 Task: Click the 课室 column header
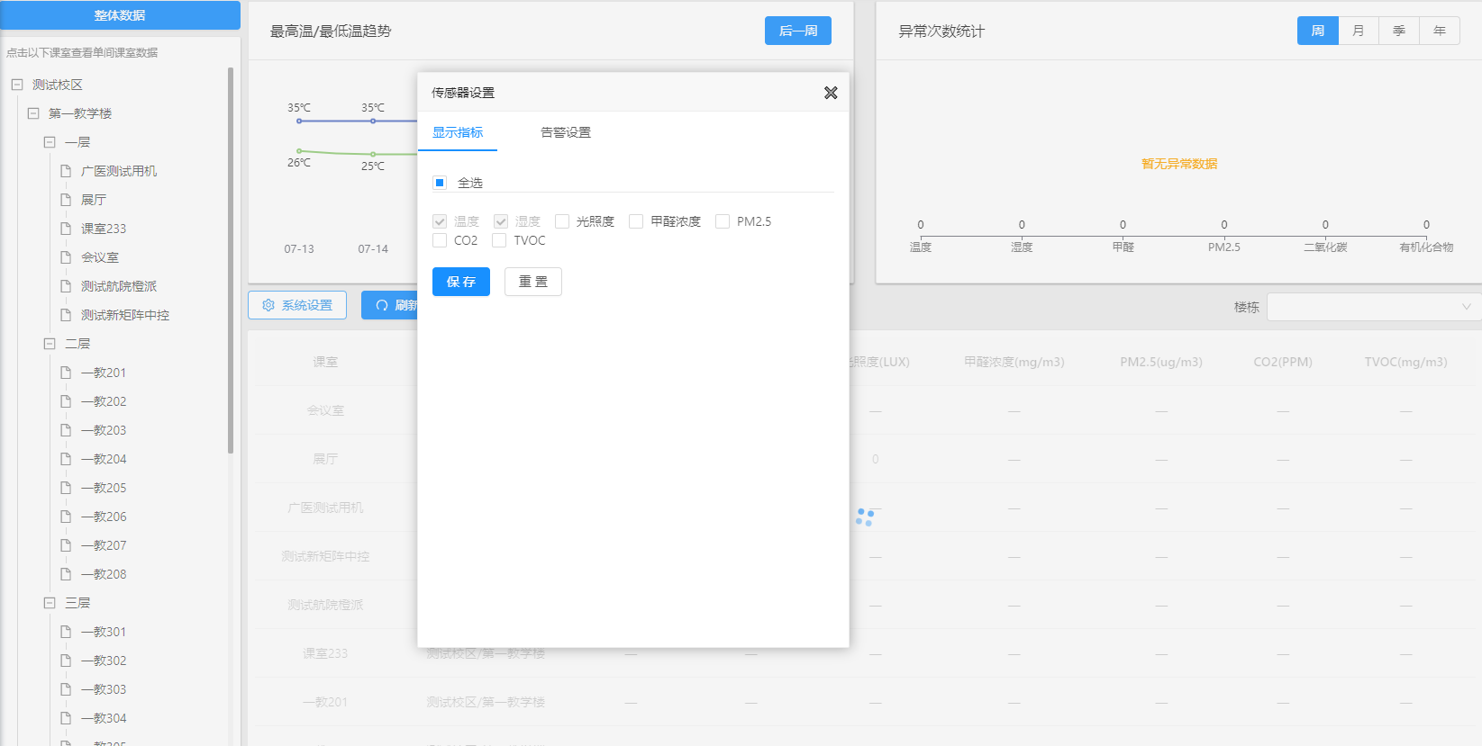click(x=325, y=362)
